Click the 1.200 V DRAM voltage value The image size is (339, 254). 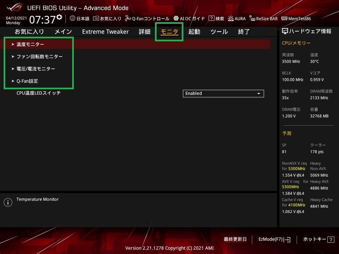[289, 116]
